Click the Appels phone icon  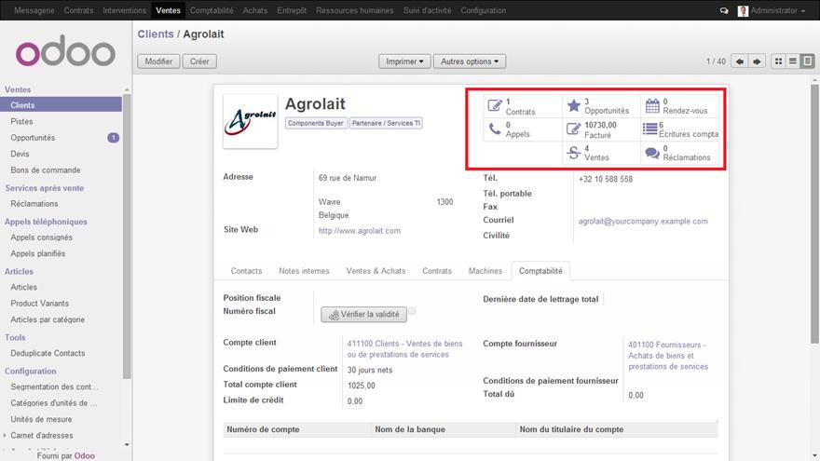click(x=494, y=129)
